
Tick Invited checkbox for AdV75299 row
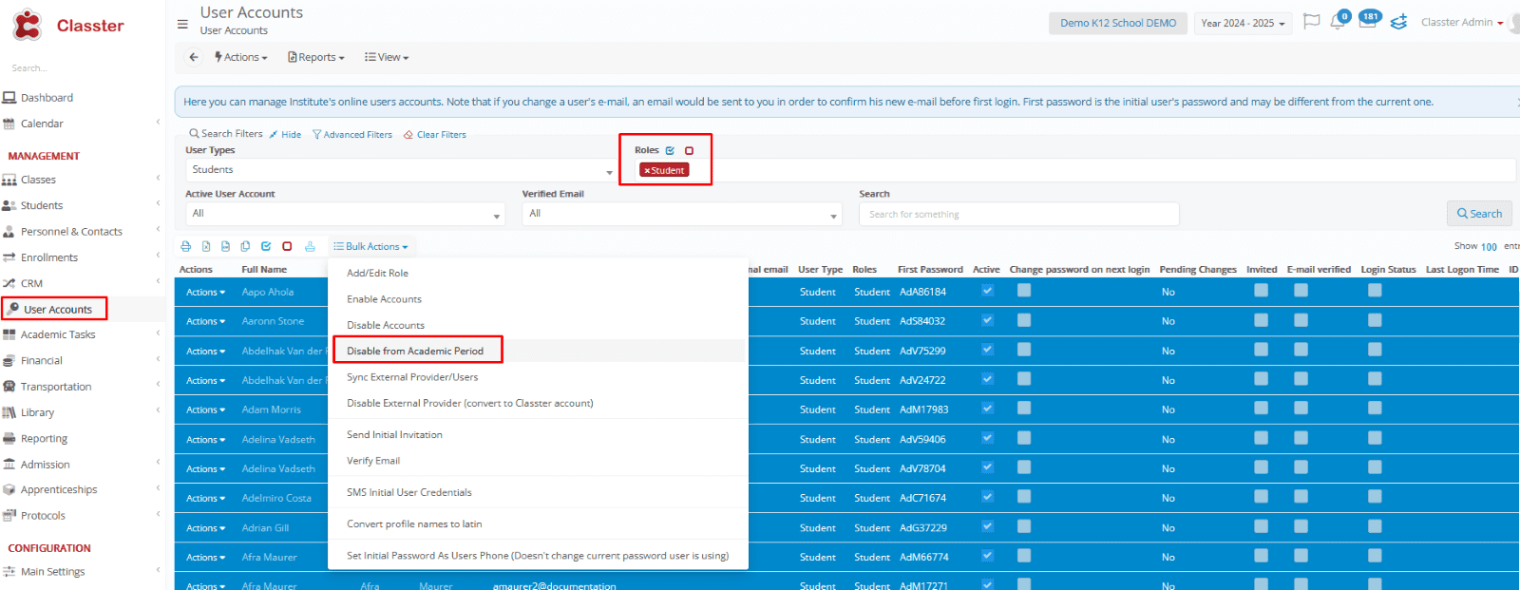point(1261,350)
